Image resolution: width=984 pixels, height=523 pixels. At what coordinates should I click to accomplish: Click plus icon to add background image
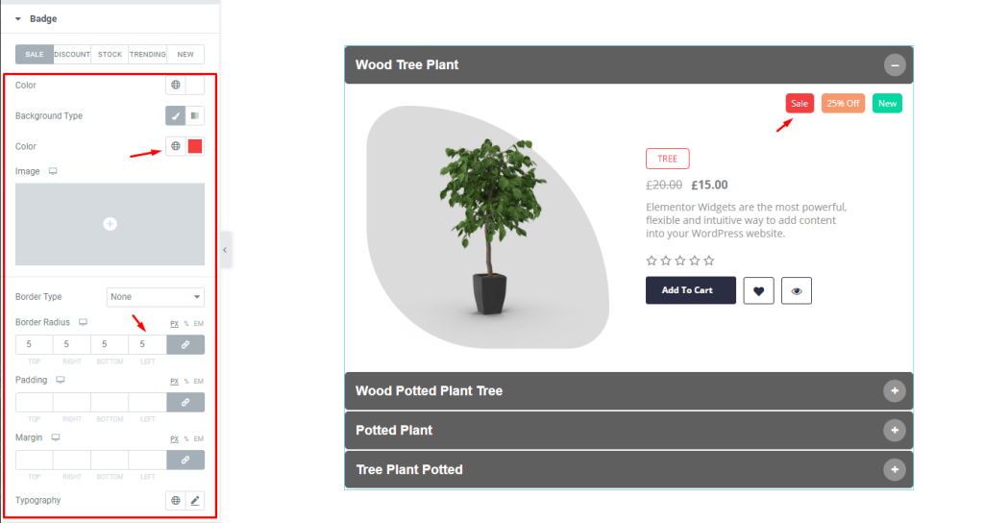coord(110,224)
